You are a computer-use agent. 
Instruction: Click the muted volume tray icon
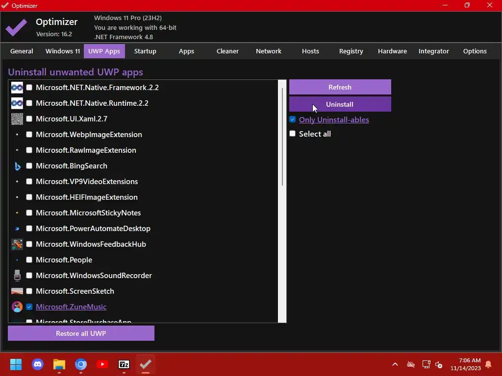tap(439, 364)
